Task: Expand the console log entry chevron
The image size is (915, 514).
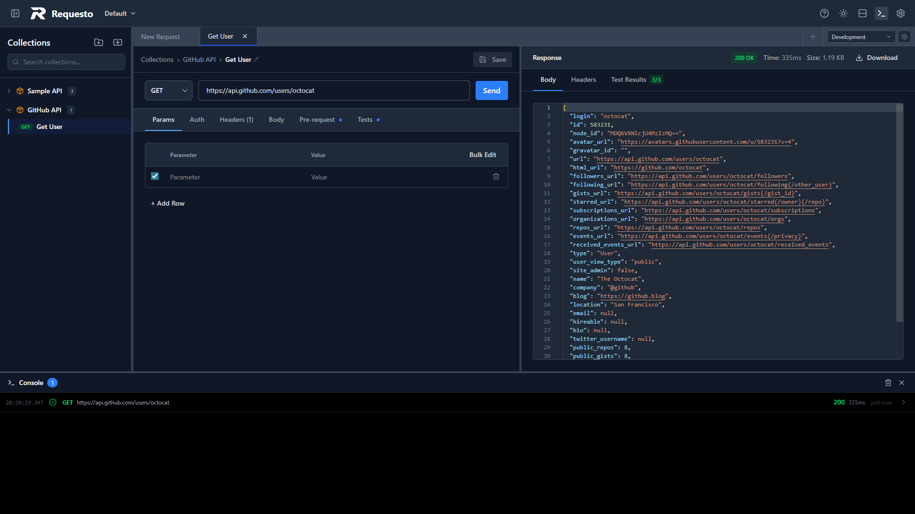Action: (x=904, y=403)
